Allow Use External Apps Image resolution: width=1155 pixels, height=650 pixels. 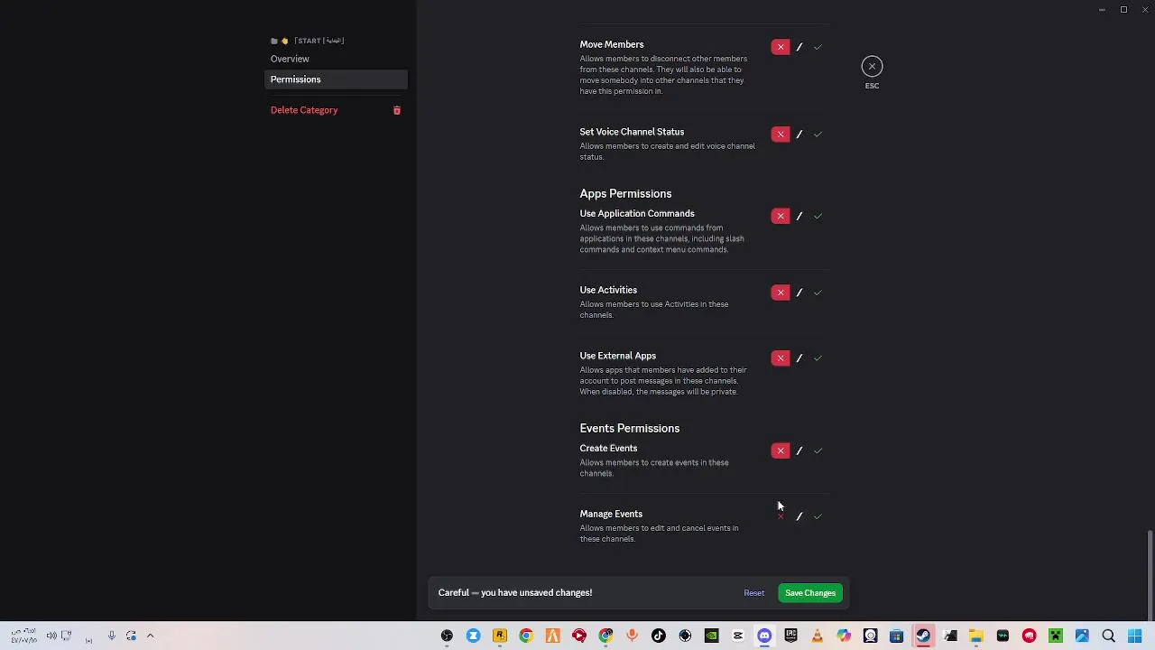(x=818, y=358)
